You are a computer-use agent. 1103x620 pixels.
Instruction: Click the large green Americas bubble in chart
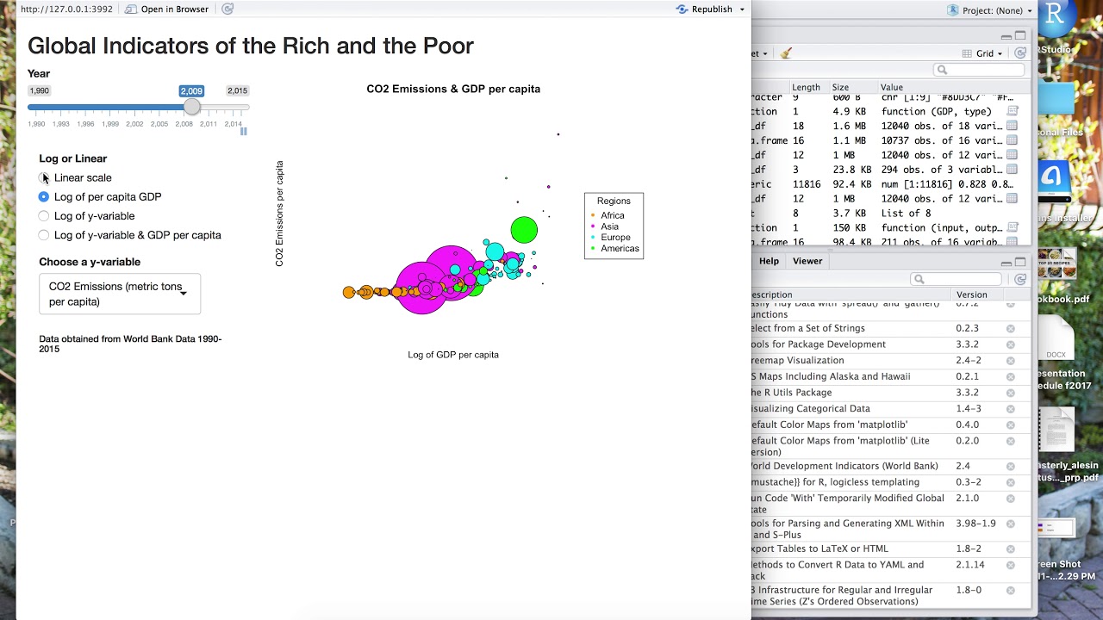coord(524,230)
